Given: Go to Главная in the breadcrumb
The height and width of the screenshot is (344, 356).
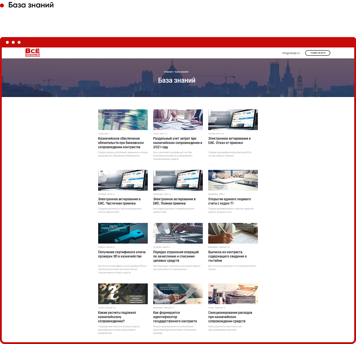Looking at the screenshot, I should pyautogui.click(x=168, y=72).
